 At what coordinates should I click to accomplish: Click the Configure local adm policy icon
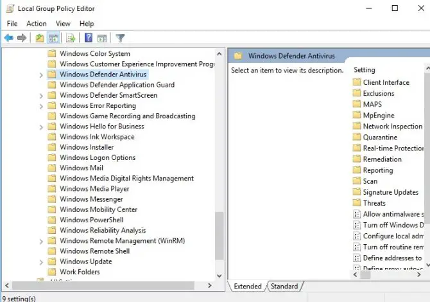tap(357, 236)
